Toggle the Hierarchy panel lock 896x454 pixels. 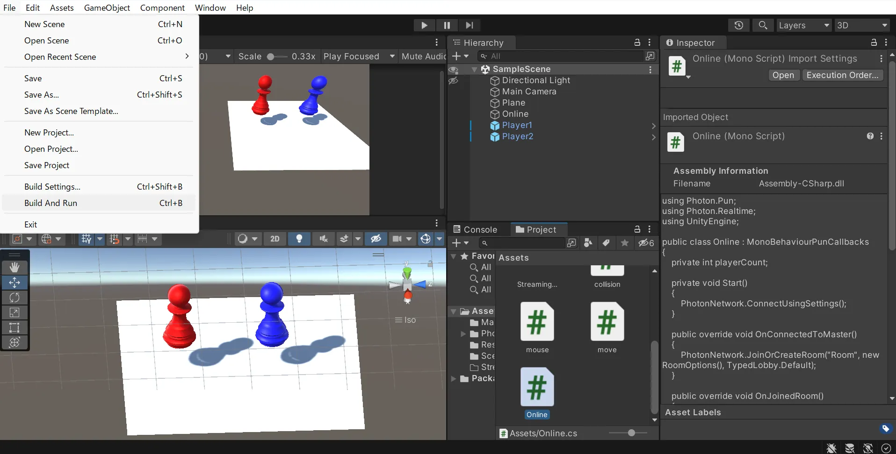[x=637, y=43]
